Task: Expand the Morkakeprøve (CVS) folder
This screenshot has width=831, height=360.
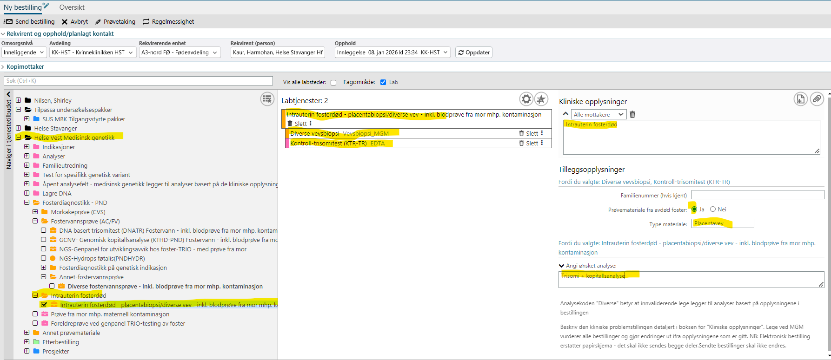Action: click(x=35, y=212)
